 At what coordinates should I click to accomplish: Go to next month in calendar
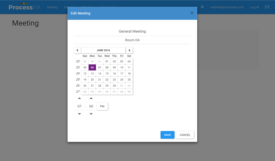(x=129, y=50)
